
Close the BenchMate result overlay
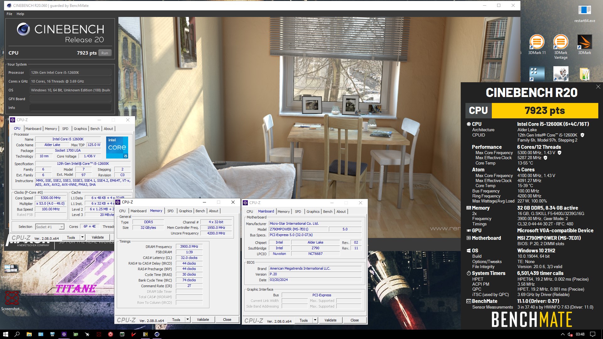click(598, 87)
